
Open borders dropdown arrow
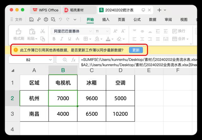[90, 39]
